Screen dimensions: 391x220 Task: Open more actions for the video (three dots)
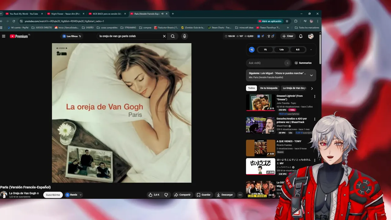[x=240, y=195]
